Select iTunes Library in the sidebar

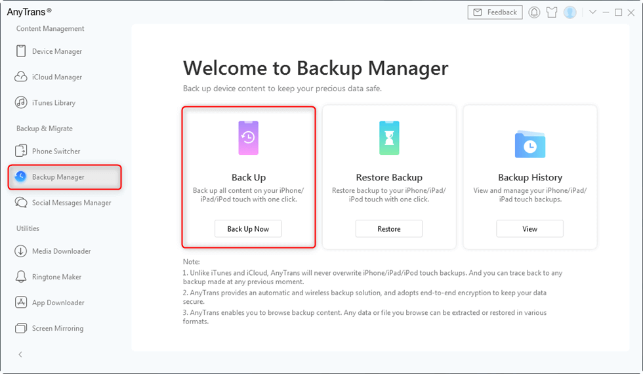(53, 102)
